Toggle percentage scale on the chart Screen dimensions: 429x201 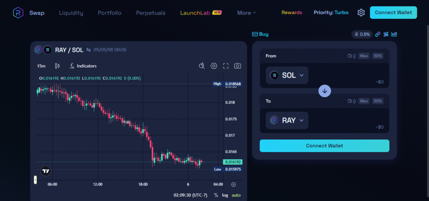pyautogui.click(x=216, y=195)
